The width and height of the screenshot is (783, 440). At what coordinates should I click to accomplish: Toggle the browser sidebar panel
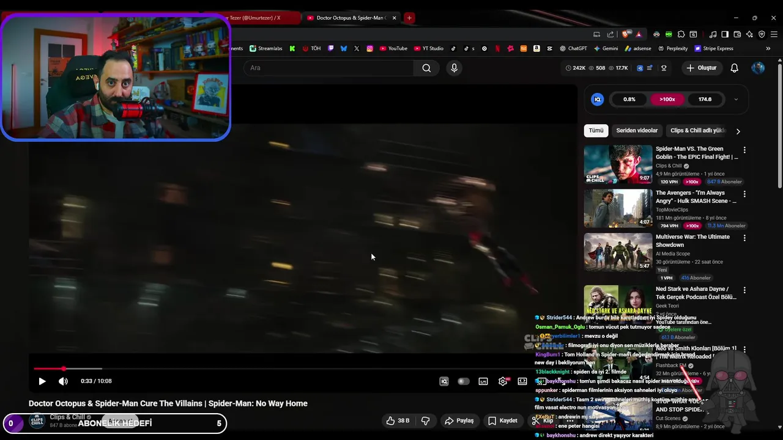click(725, 34)
